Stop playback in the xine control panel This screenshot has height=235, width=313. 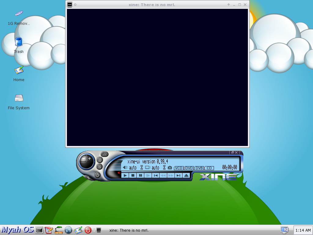(x=133, y=175)
